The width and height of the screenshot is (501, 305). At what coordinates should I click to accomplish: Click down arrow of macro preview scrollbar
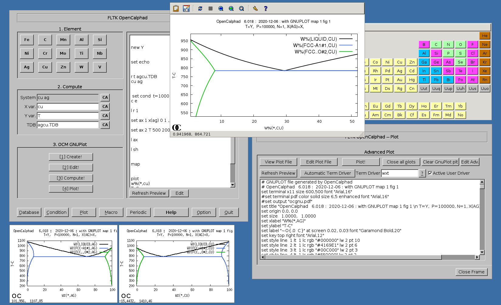(x=233, y=185)
